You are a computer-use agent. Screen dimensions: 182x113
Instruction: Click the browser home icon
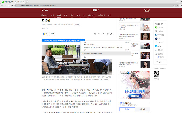12,6
